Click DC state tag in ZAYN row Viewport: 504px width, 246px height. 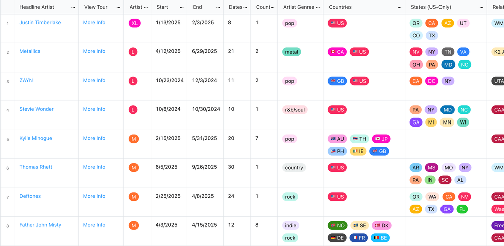(432, 81)
